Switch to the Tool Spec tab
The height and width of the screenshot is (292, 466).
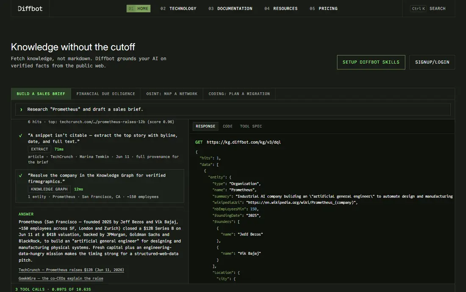[x=251, y=126]
